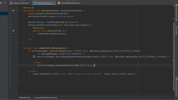
Task: Click the upper yellow warning stripe marker
Action: tap(174, 19)
